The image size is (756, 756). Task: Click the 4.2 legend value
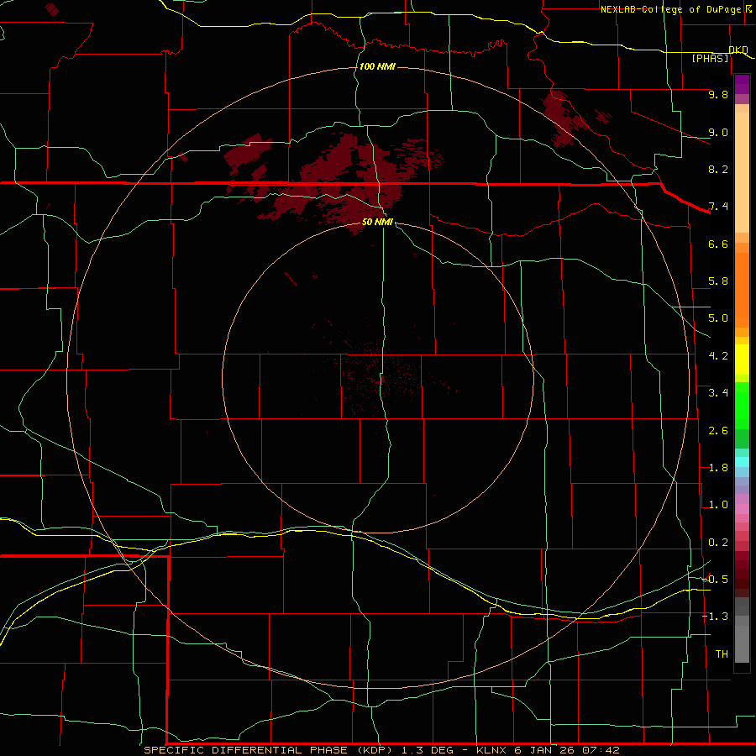tap(718, 356)
